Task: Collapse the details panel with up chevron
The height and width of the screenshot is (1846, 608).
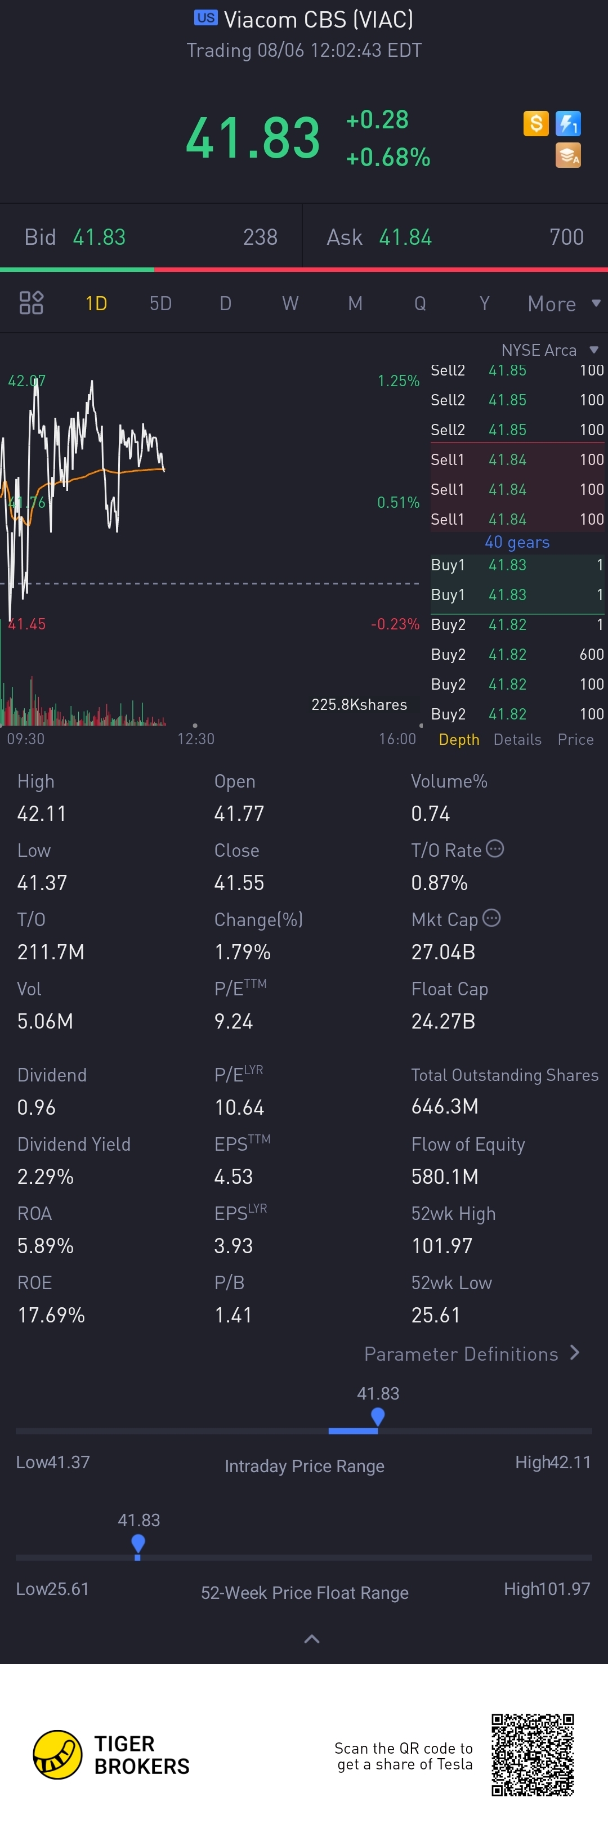Action: (x=312, y=1639)
